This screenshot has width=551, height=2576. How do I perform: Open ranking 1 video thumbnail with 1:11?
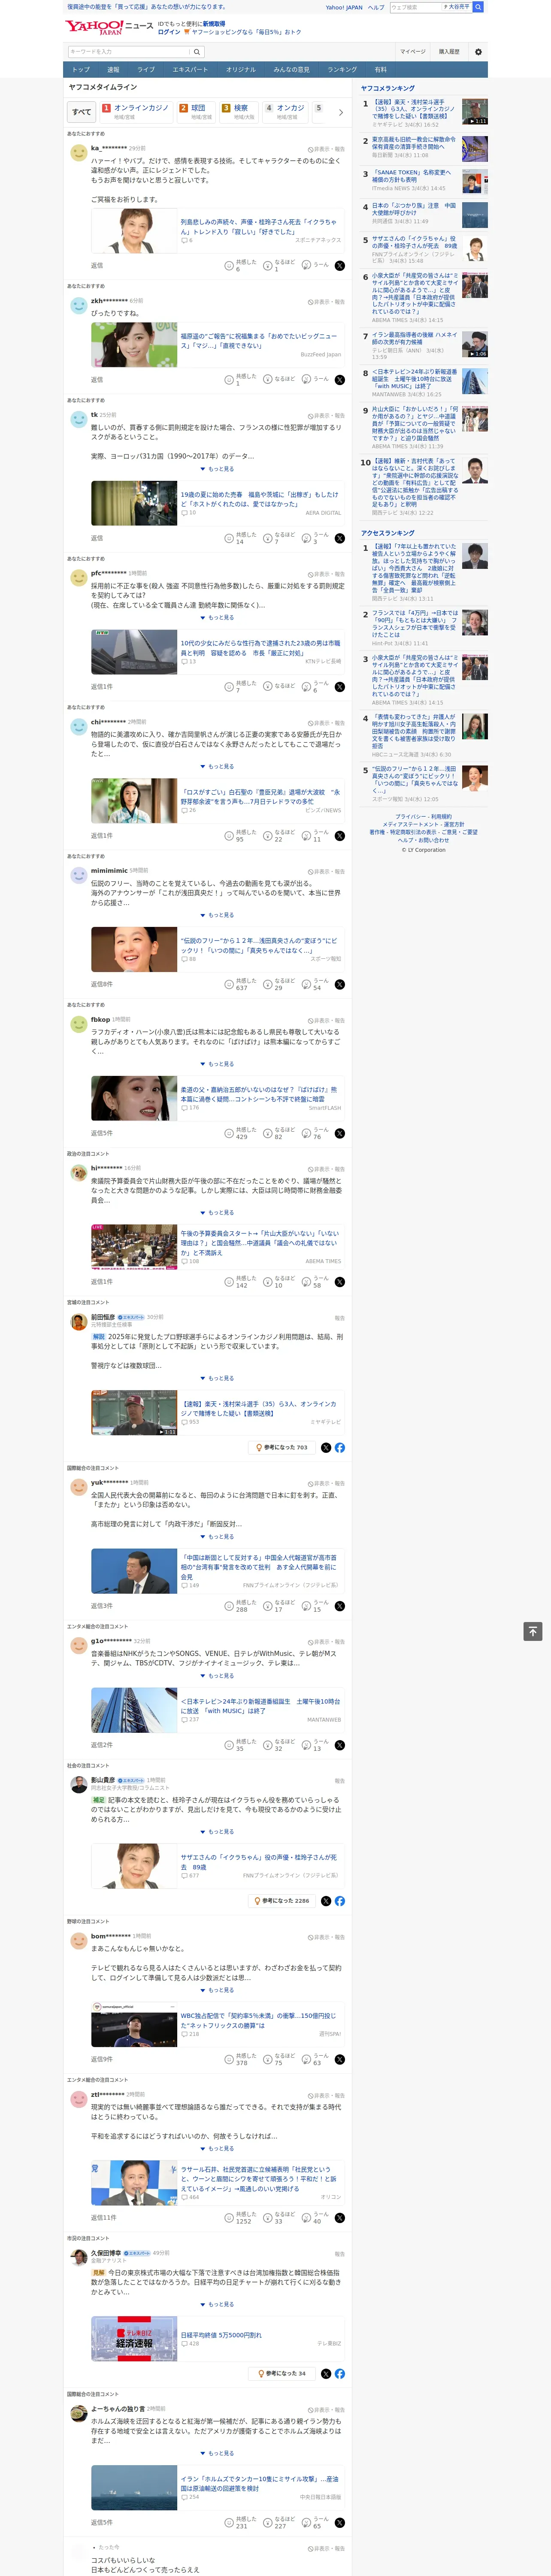click(475, 112)
